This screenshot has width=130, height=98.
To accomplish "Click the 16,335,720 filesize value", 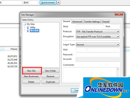I will (12, 66).
